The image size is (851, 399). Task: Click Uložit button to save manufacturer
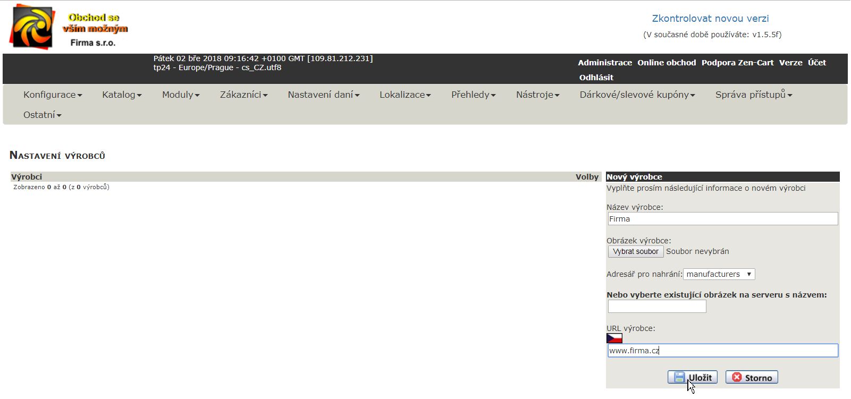click(693, 377)
